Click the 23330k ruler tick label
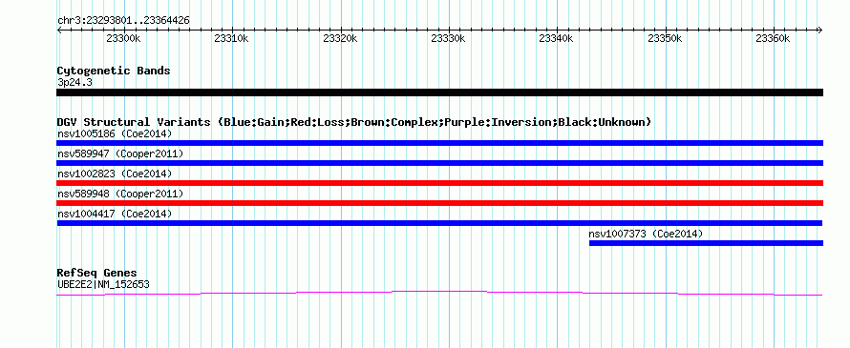Image resolution: width=850 pixels, height=348 pixels. click(x=448, y=38)
